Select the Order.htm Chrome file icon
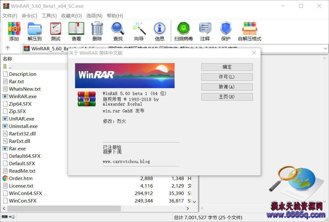This screenshot has height=222, width=329. [x=5, y=179]
